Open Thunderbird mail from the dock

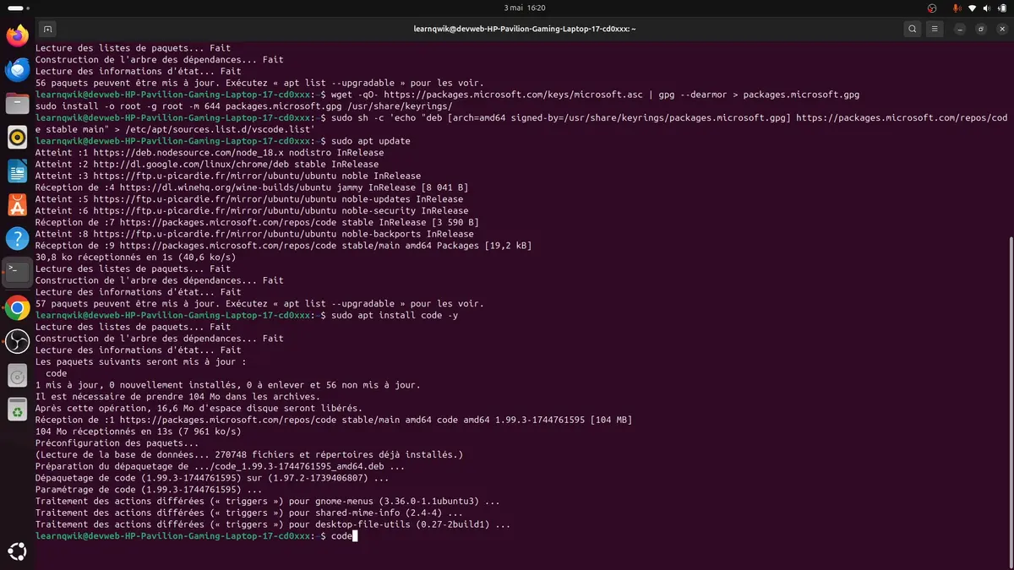pos(18,70)
